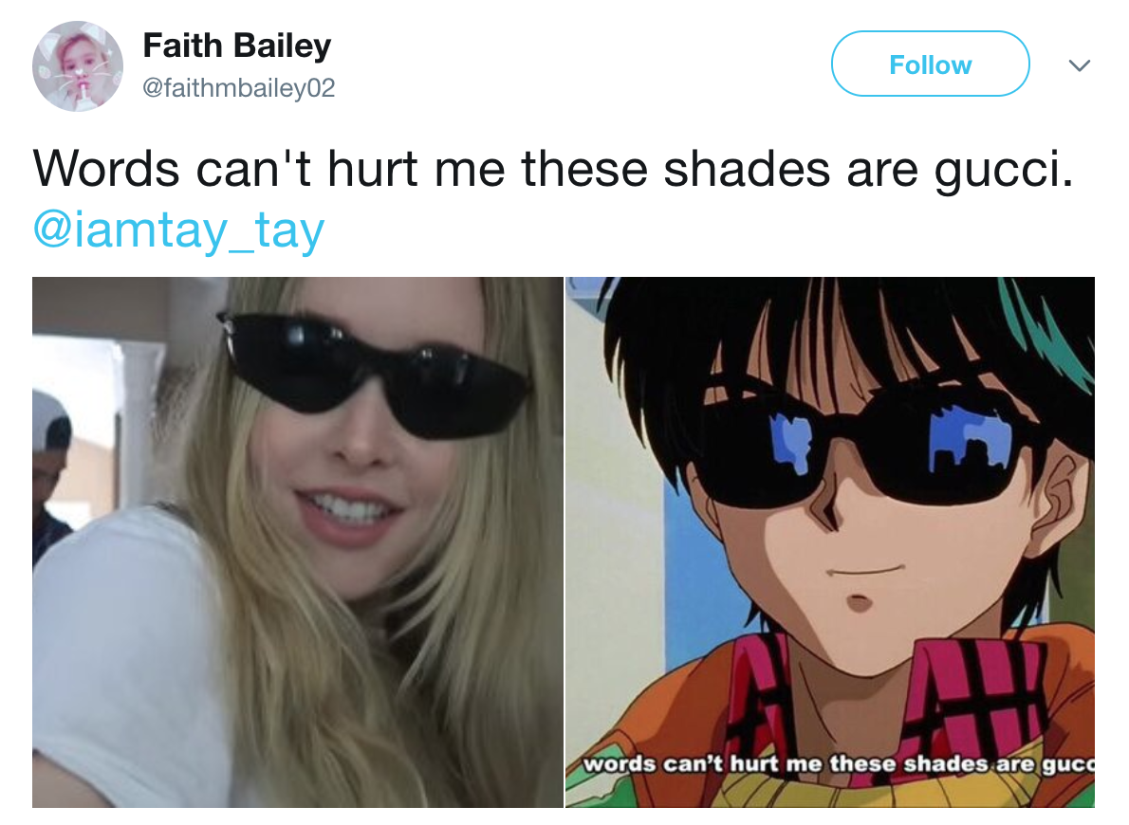Expand the tweet options chevron
This screenshot has width=1129, height=825.
1080,65
